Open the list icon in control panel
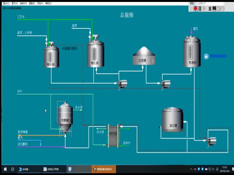 click(x=210, y=9)
